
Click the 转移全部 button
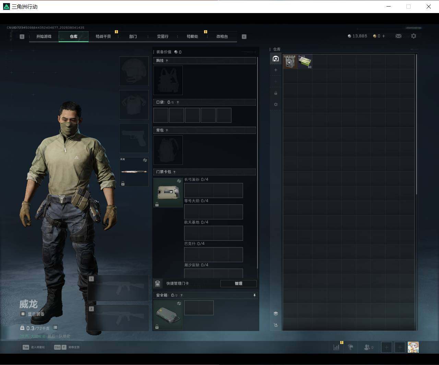point(67,347)
